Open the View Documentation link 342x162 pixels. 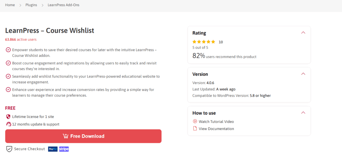[x=216, y=129]
